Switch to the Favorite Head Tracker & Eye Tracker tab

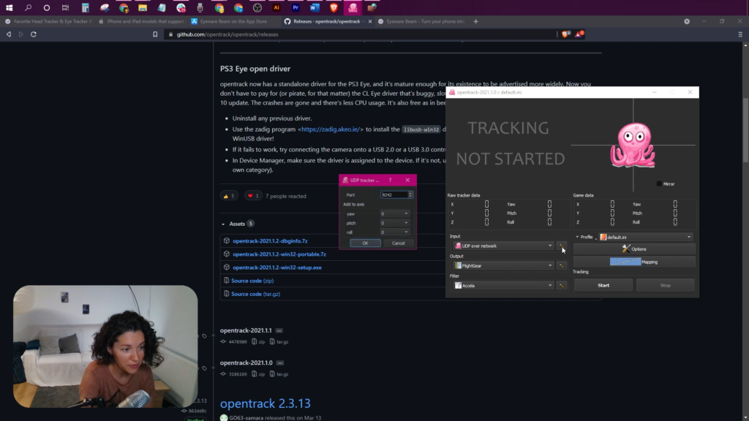(49, 21)
